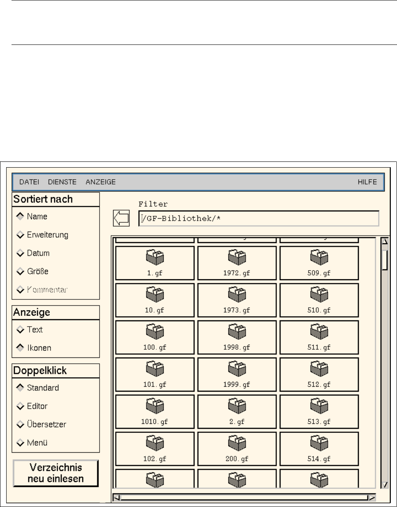Open the HILFE menu

[367, 182]
